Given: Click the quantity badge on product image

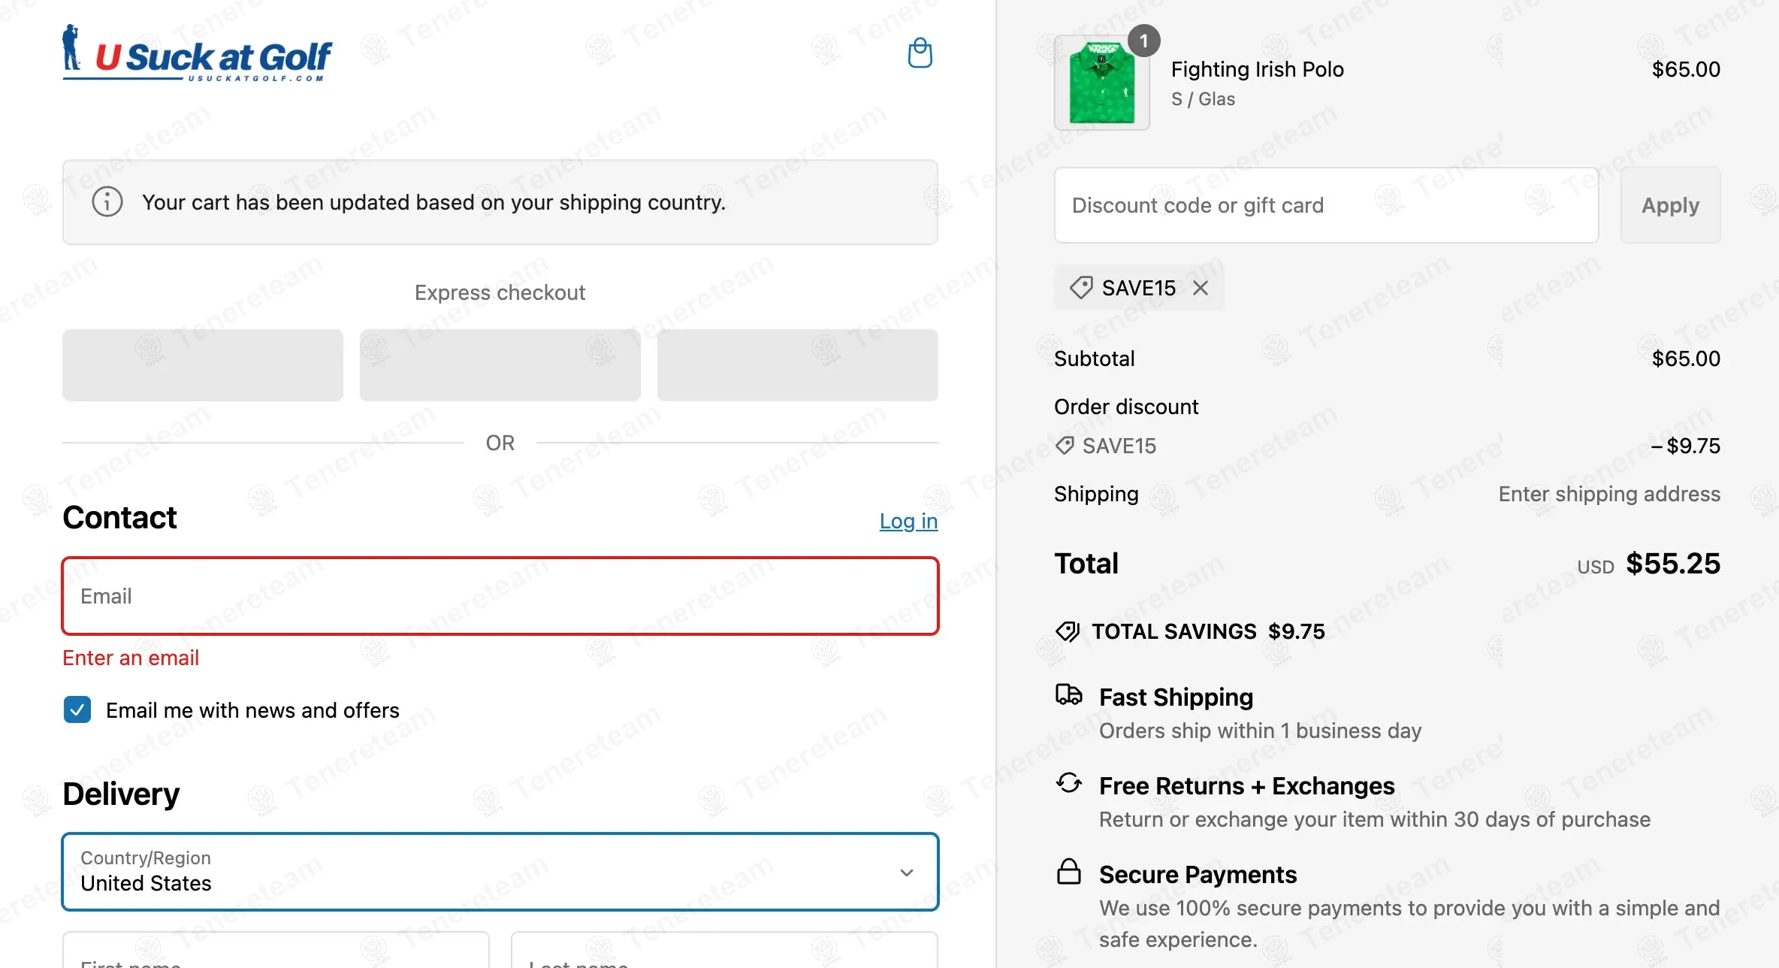Looking at the screenshot, I should click(1143, 41).
